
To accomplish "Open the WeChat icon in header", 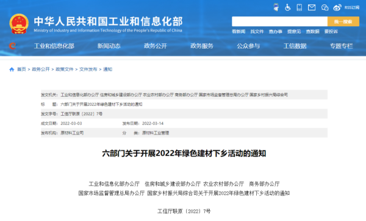I will coord(325,7).
